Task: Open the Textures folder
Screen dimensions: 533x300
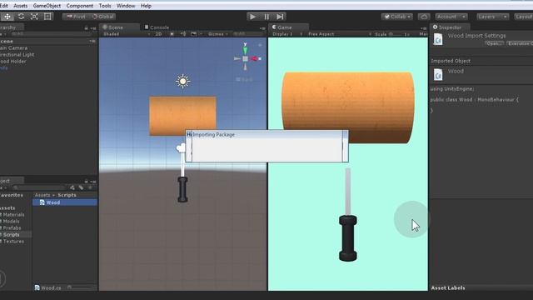Action: [x=12, y=241]
